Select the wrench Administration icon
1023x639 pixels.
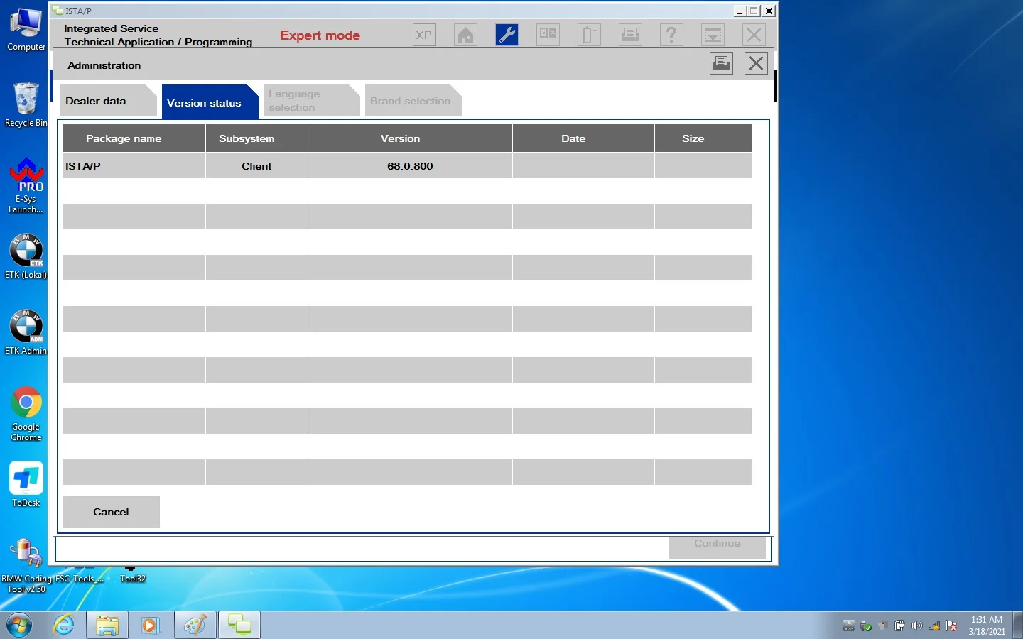pos(507,35)
